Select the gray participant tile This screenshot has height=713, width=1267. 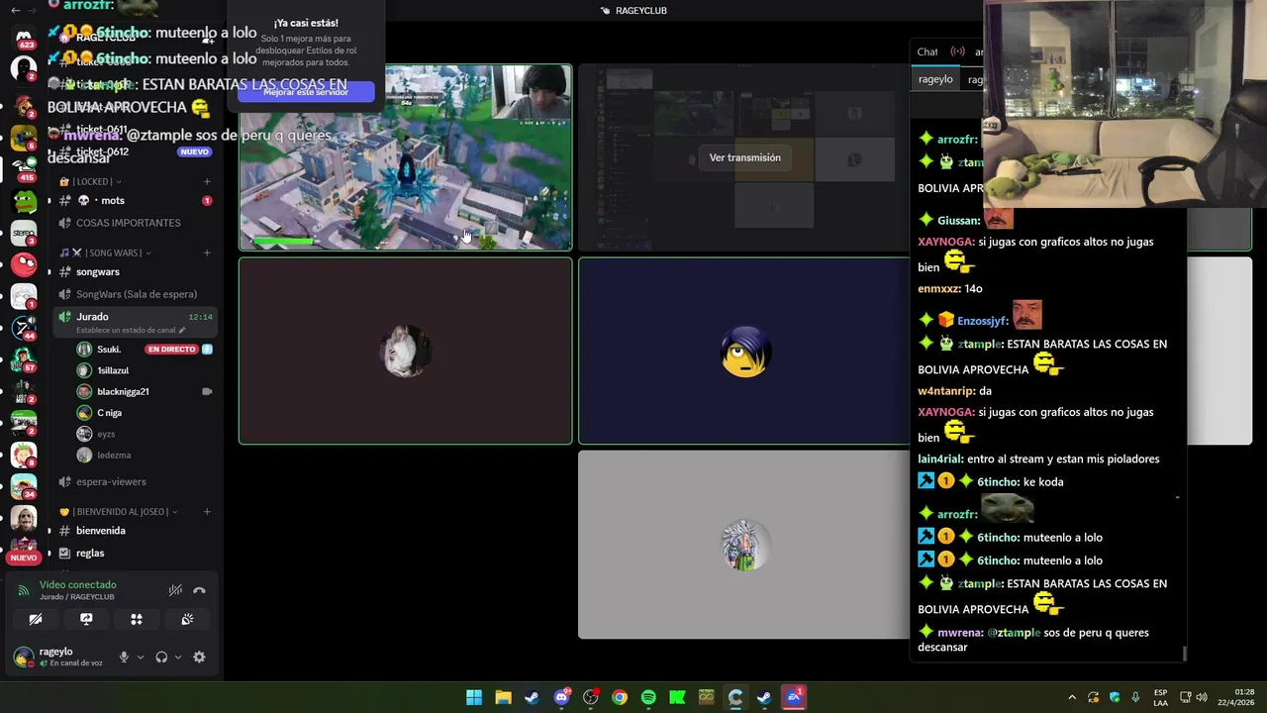(x=743, y=545)
